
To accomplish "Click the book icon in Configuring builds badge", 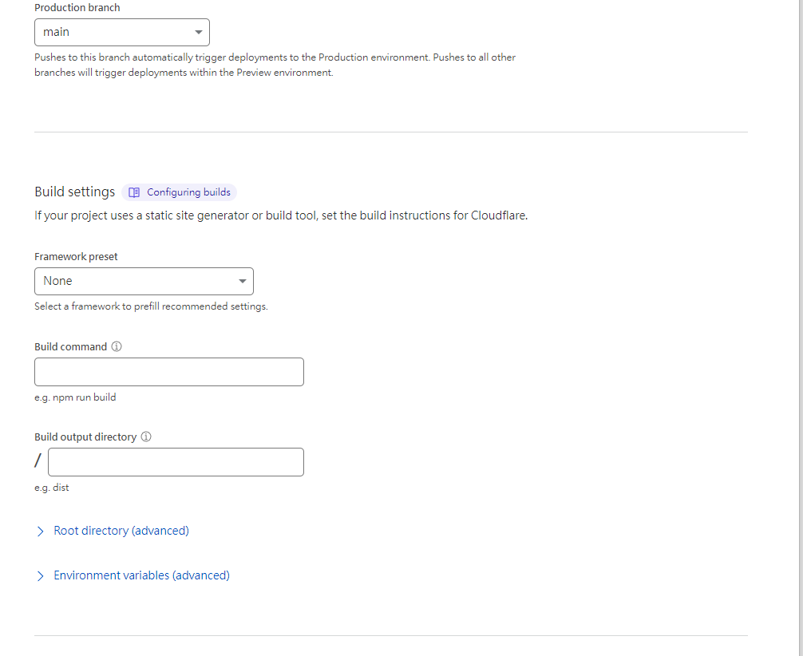I will [x=134, y=192].
